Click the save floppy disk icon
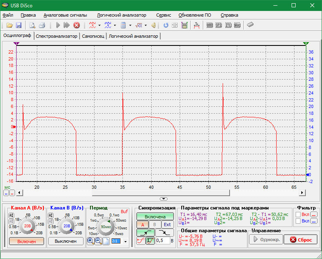The width and height of the screenshot is (322, 259). click(x=19, y=25)
